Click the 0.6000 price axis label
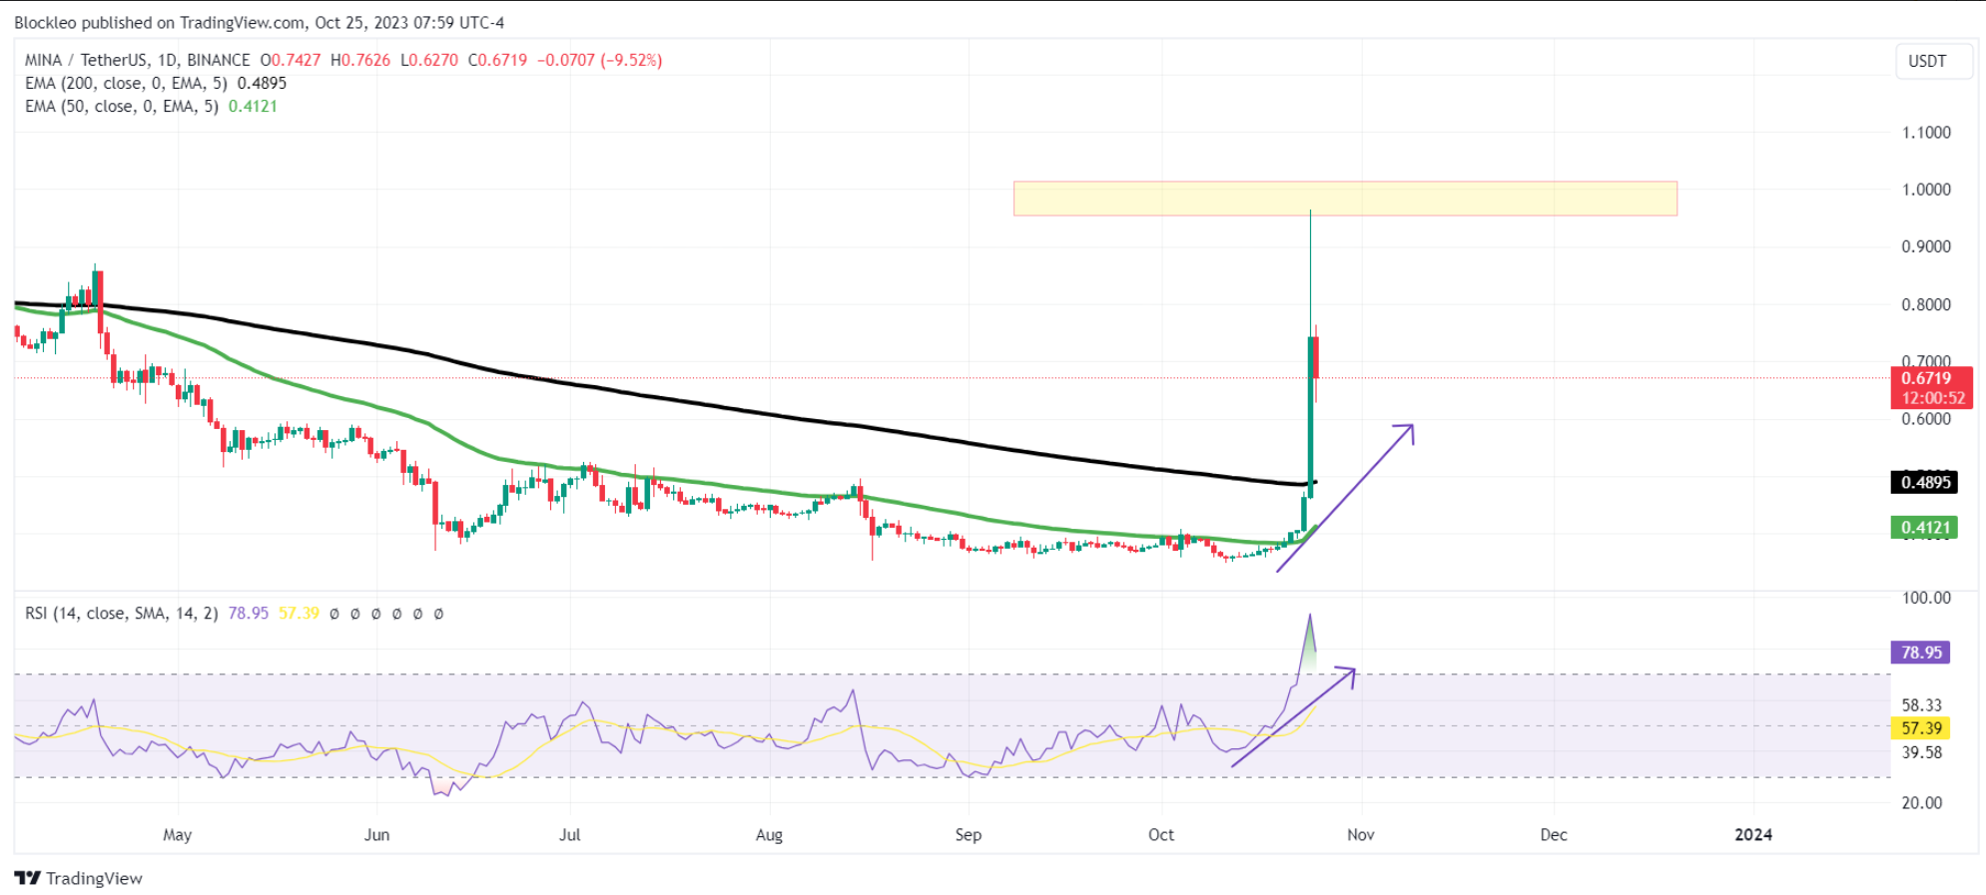1986x895 pixels. (1926, 419)
